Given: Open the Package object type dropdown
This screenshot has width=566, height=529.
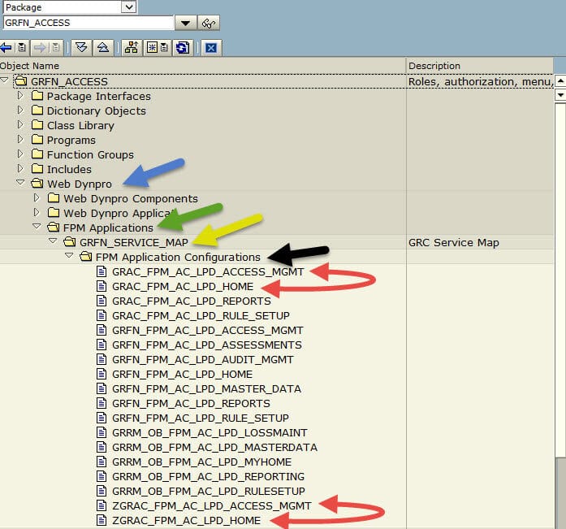Looking at the screenshot, I should (x=128, y=7).
